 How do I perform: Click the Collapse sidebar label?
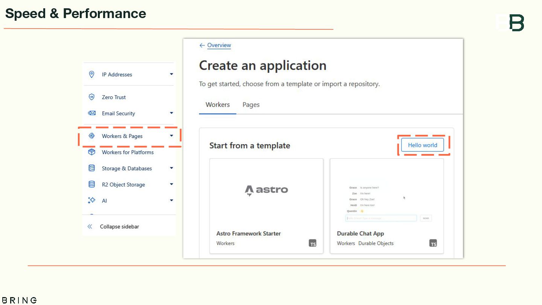(x=119, y=227)
